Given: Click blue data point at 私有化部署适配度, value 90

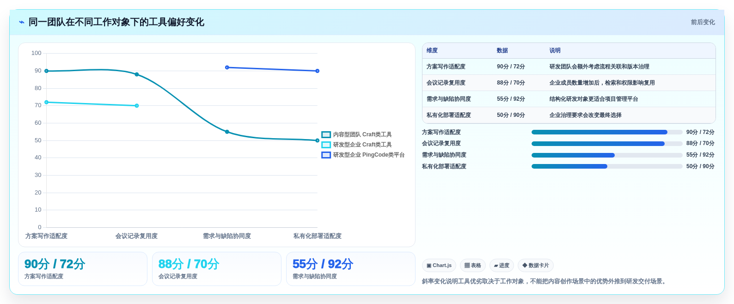Looking at the screenshot, I should pyautogui.click(x=318, y=71).
